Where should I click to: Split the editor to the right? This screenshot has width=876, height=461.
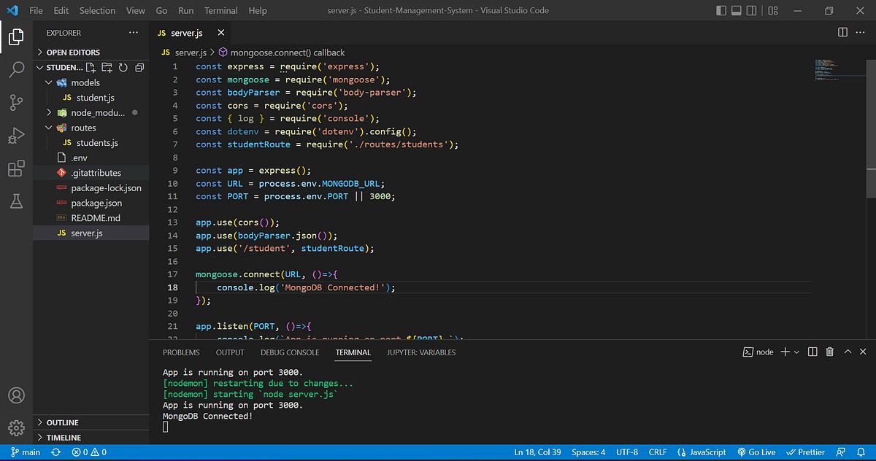(x=842, y=33)
